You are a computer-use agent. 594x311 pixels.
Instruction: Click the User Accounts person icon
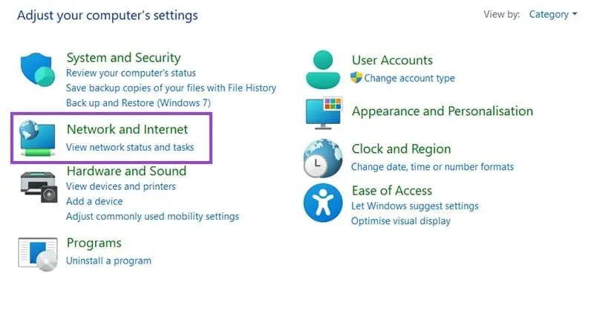tap(323, 69)
